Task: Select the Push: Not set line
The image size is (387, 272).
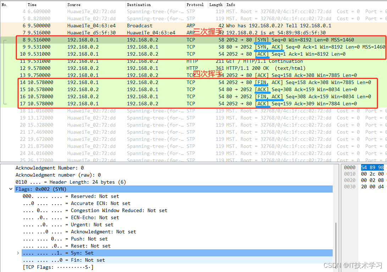Action: [65, 239]
